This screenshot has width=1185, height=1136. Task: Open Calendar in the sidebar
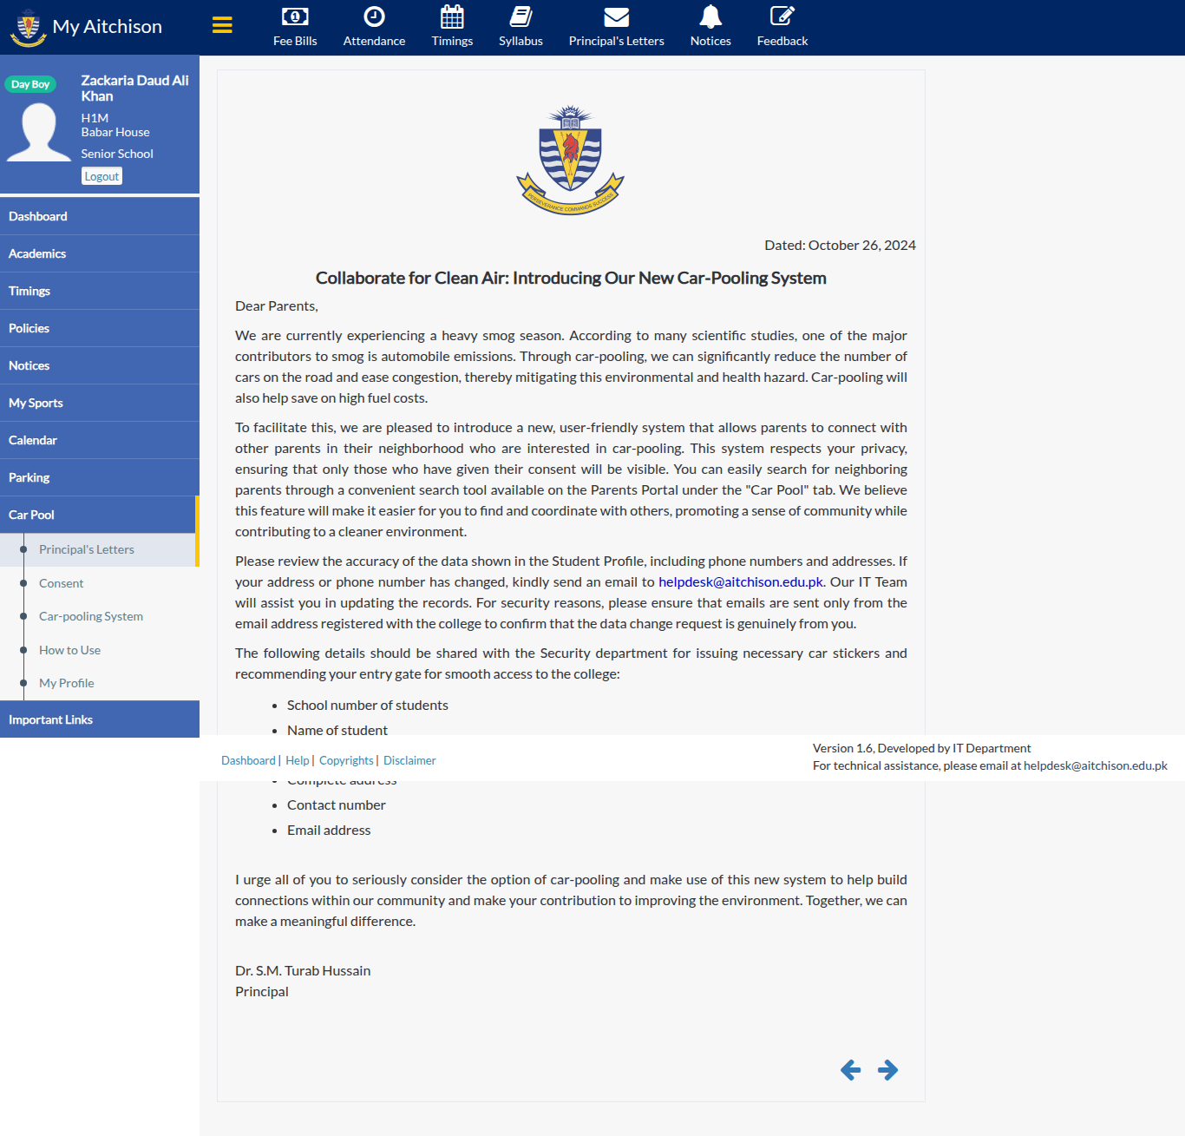pos(100,440)
